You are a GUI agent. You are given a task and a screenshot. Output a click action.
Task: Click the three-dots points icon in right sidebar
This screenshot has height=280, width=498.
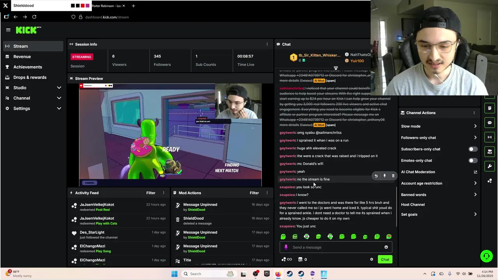click(x=489, y=181)
